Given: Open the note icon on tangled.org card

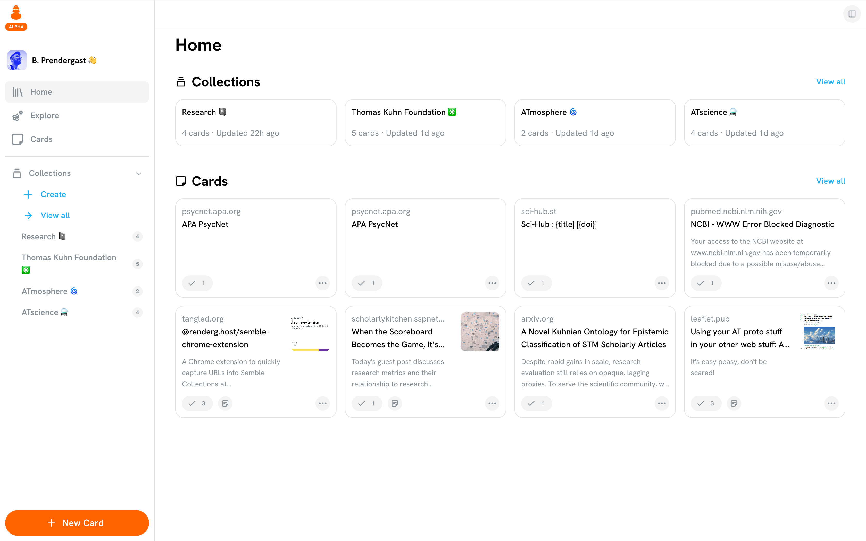Looking at the screenshot, I should 225,403.
